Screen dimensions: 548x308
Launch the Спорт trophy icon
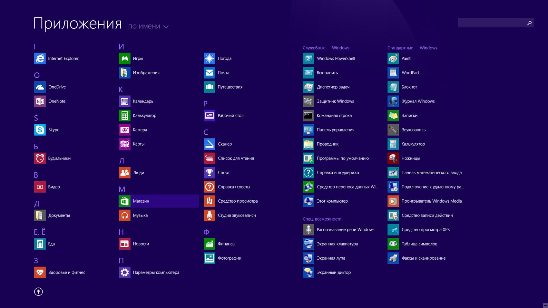pyautogui.click(x=210, y=173)
